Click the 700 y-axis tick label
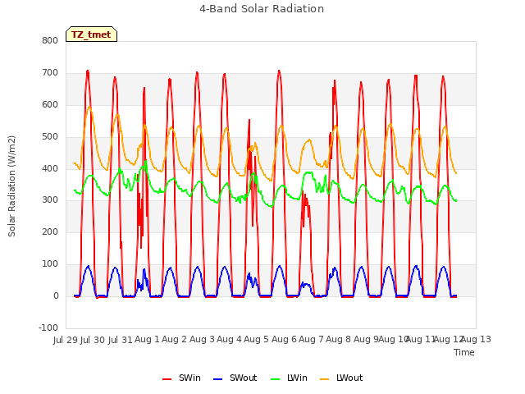This screenshot has height=394, width=525. pyautogui.click(x=50, y=73)
